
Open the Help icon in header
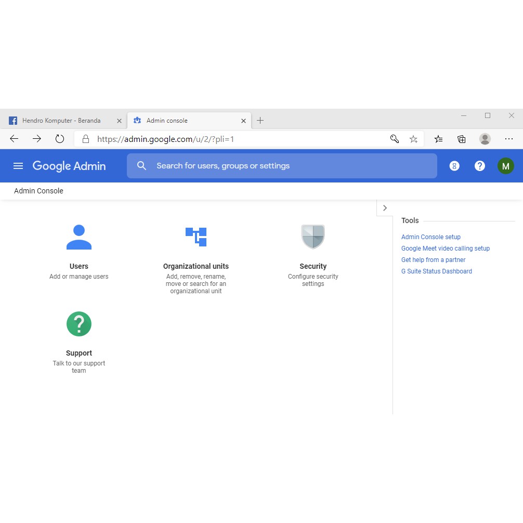click(480, 166)
